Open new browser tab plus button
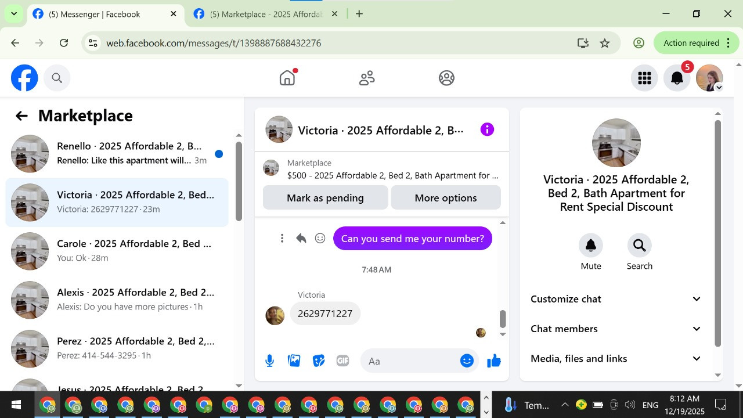The image size is (743, 418). [359, 14]
